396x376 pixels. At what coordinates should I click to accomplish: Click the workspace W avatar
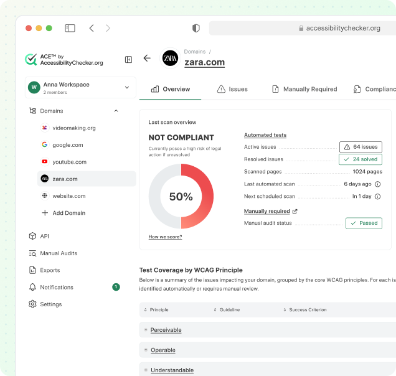[34, 87]
